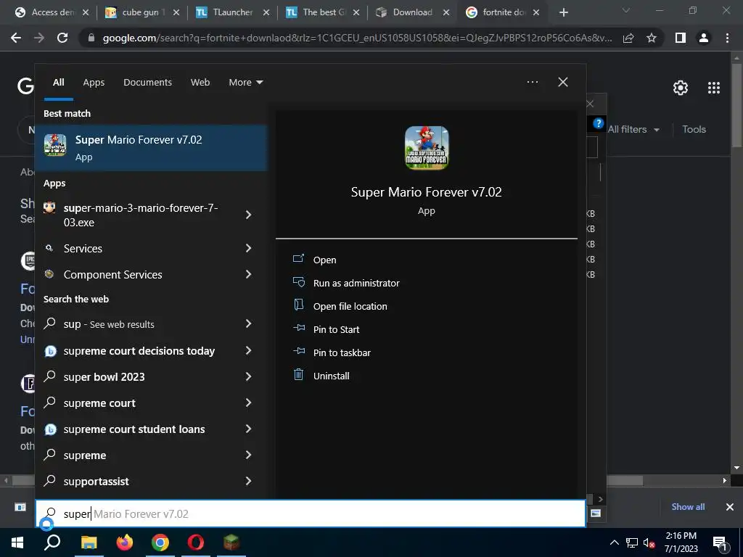743x557 pixels.
Task: Click the Windows search input box
Action: (x=311, y=514)
